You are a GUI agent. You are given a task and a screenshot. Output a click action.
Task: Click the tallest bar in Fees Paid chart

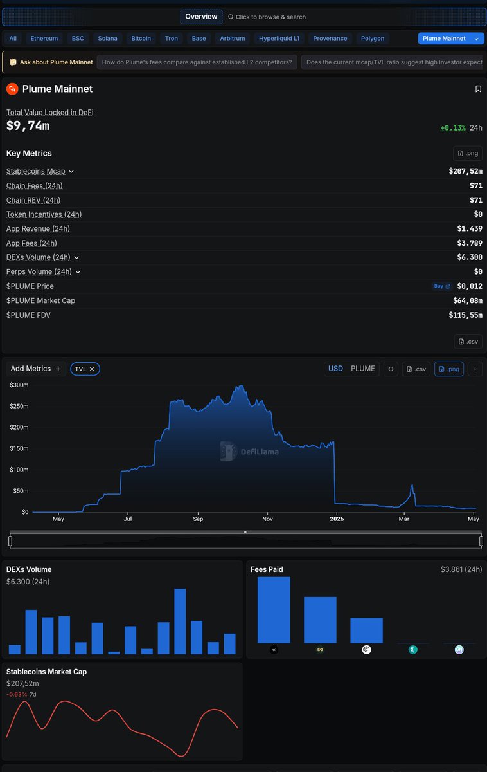274,610
